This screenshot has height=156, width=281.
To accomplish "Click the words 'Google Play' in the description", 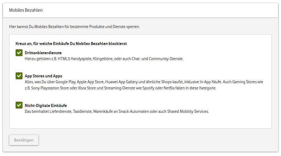I will click(x=66, y=82).
